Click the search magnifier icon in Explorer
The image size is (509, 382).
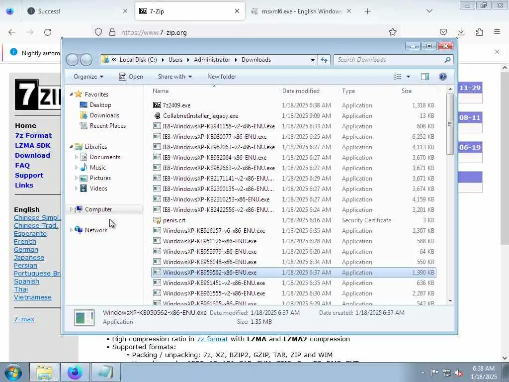coord(447,60)
